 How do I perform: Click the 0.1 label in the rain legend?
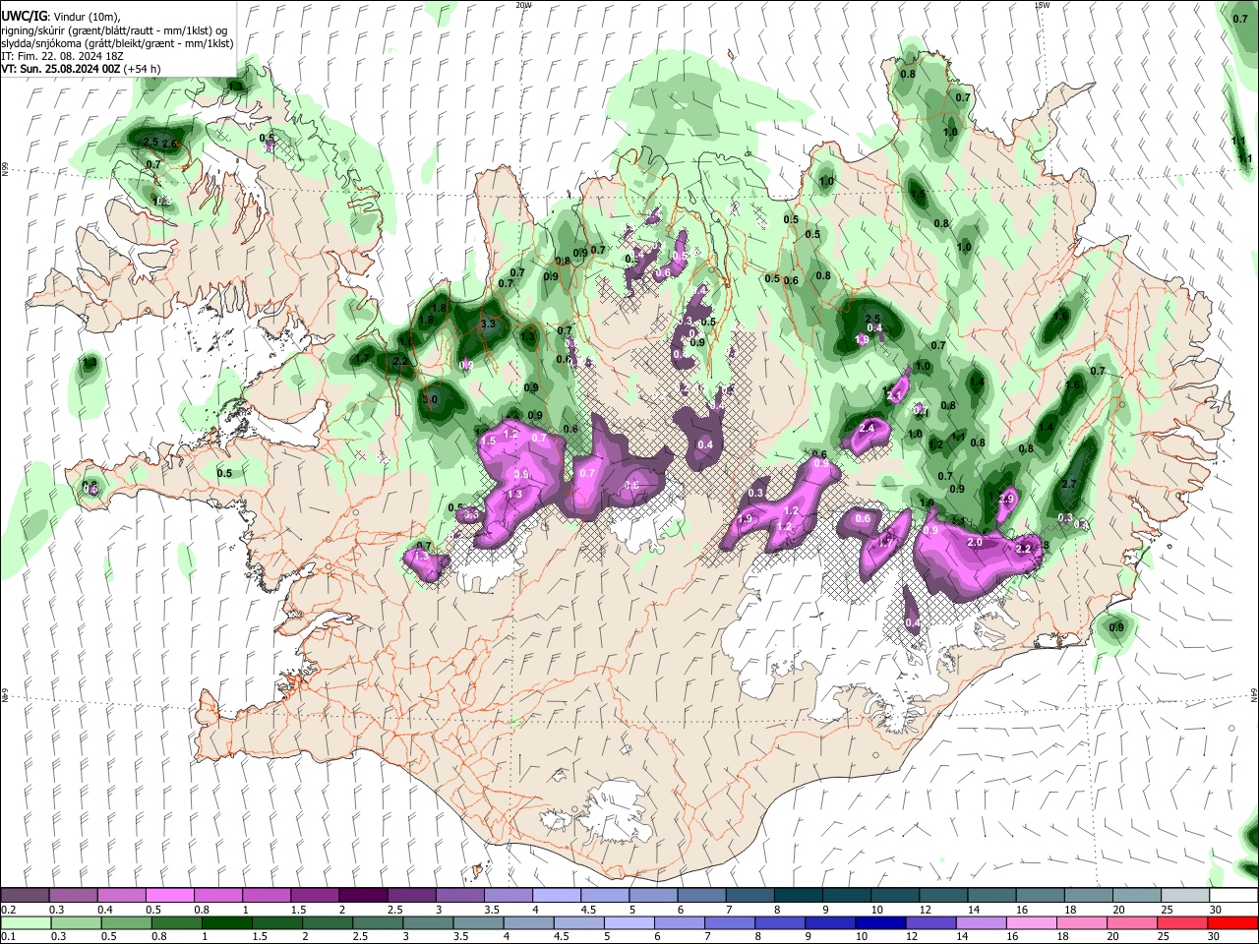pos(9,936)
